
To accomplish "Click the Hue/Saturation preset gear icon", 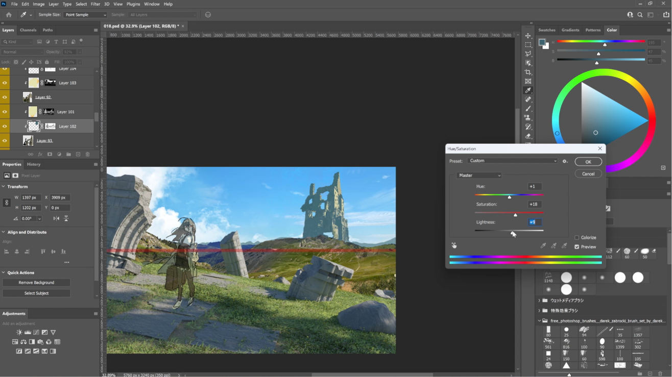I will pyautogui.click(x=565, y=161).
